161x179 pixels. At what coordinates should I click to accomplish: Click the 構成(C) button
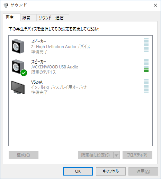point(24,155)
